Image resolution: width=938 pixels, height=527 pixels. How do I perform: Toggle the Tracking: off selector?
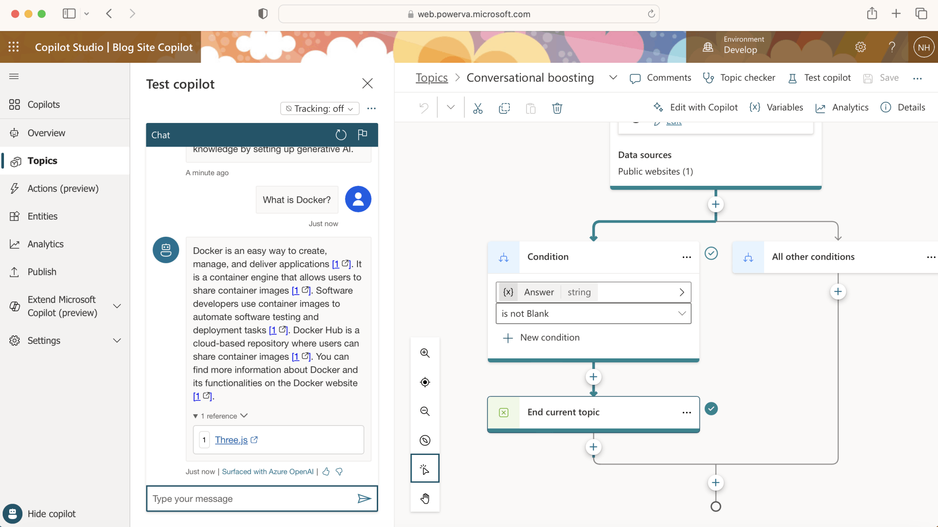coord(319,108)
